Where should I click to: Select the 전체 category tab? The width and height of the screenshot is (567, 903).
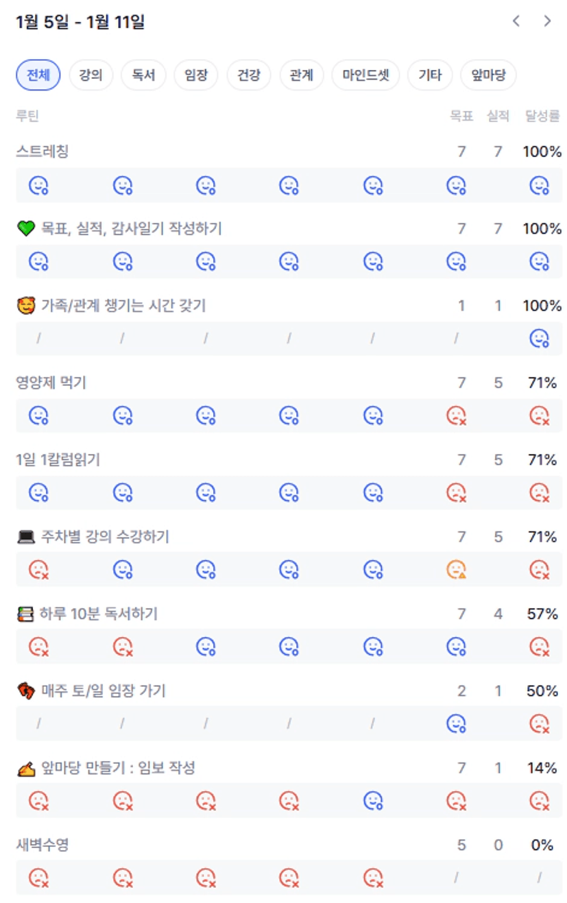(38, 75)
